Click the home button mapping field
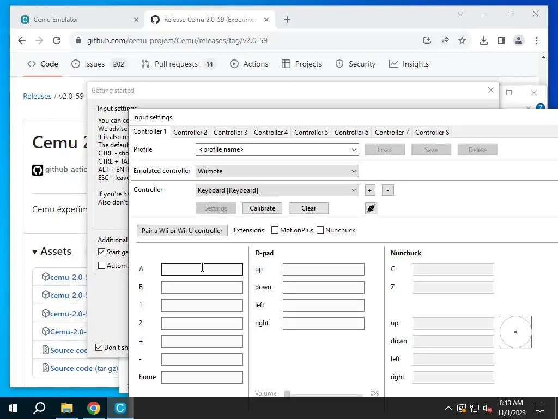The height and width of the screenshot is (419, 558). tap(202, 378)
